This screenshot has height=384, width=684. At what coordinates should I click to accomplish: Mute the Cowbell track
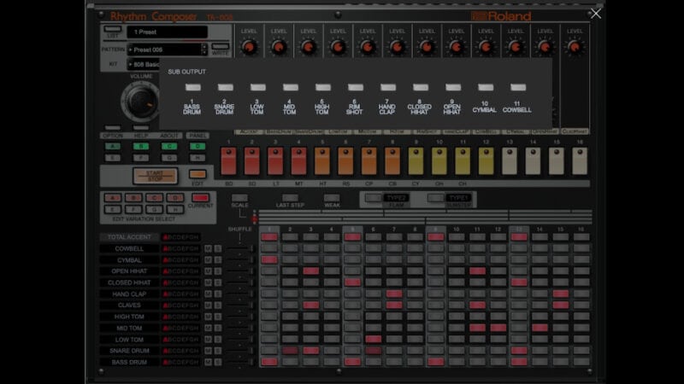coord(209,248)
